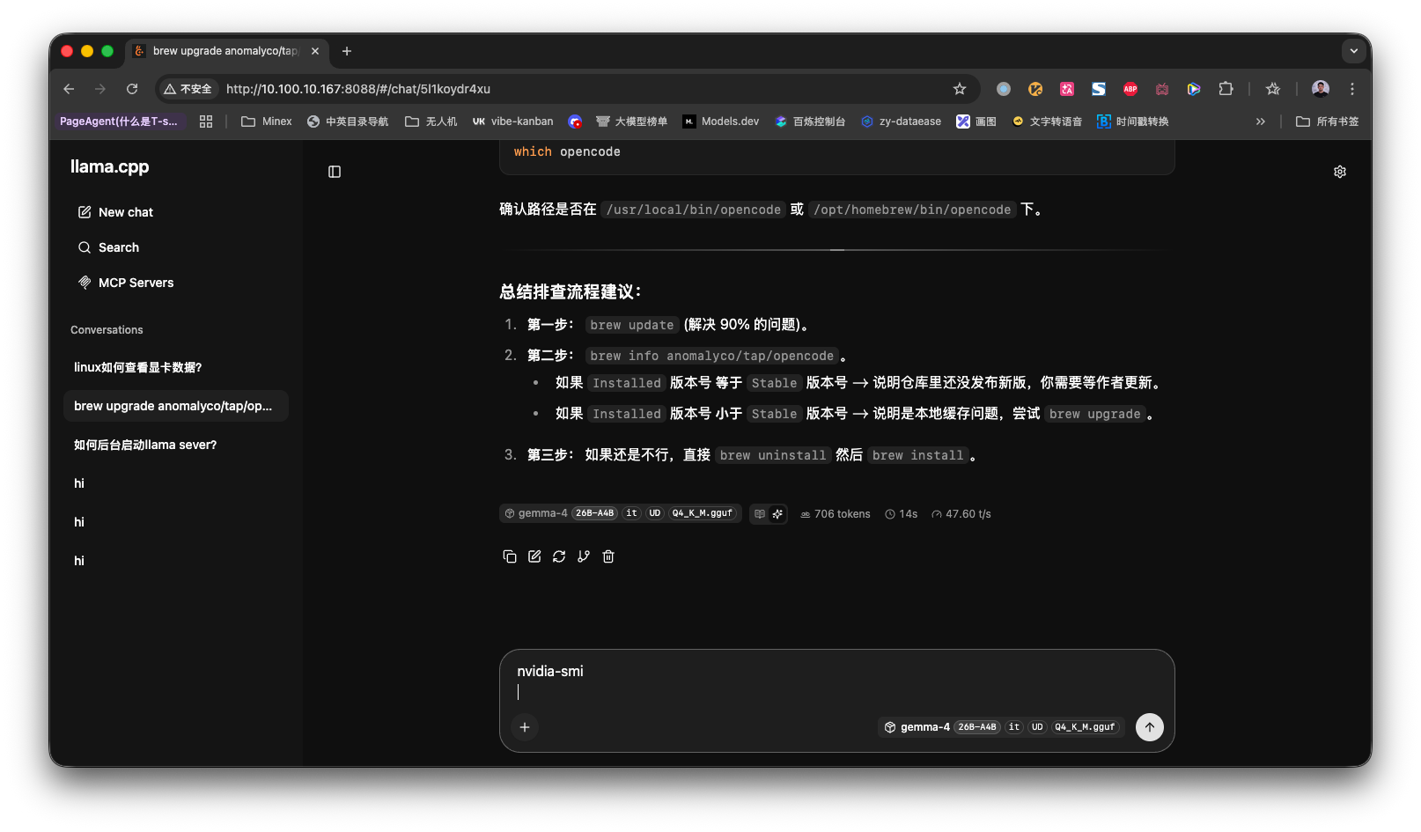Start a New chat
This screenshot has height=832, width=1421.
[125, 212]
